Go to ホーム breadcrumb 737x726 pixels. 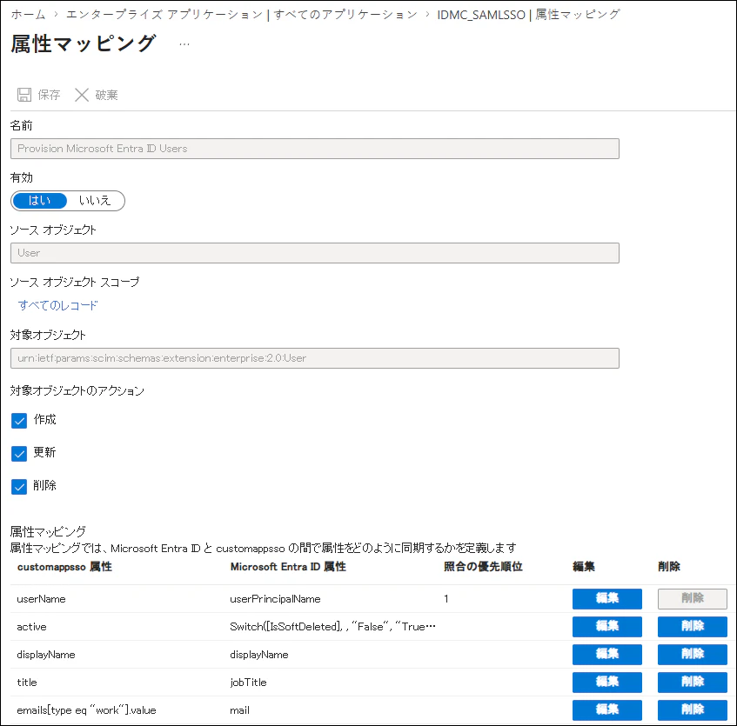[x=28, y=15]
